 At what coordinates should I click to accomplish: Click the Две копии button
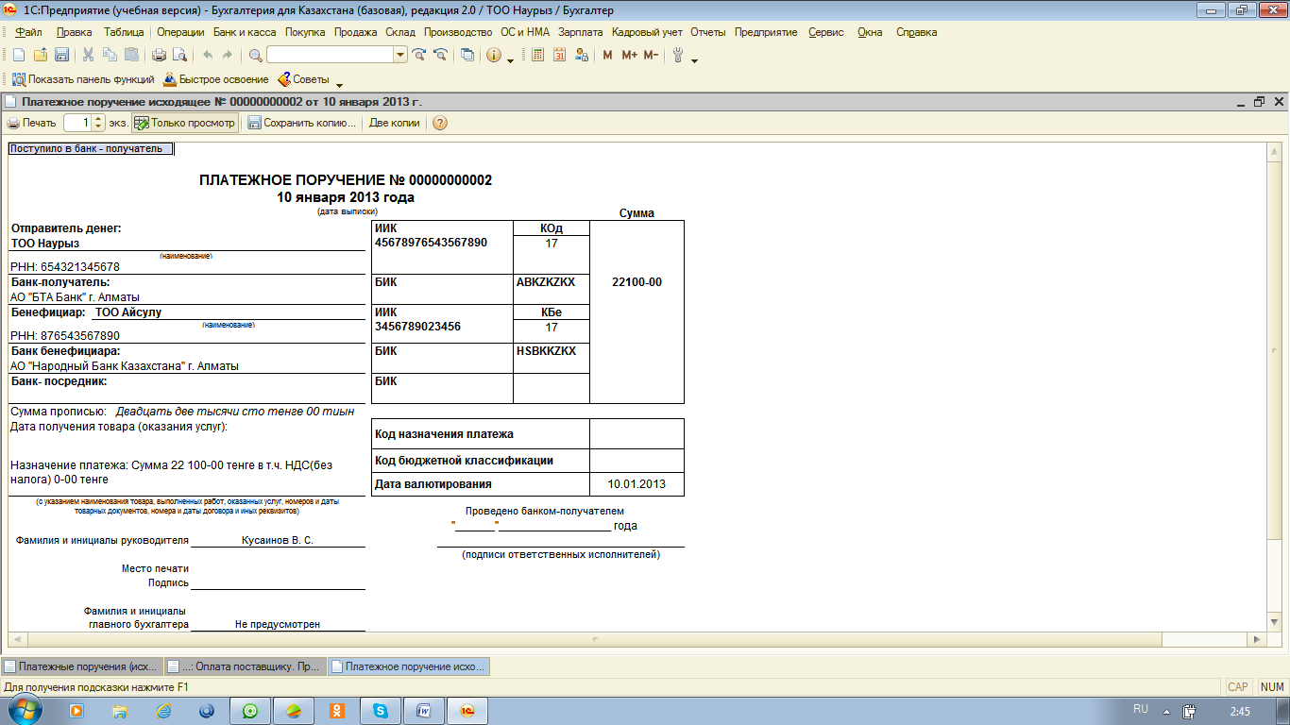tap(395, 123)
